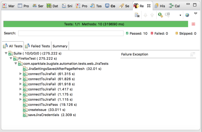Open the Call Hierarchy tab
Viewport: 202px width, 132px height.
pyautogui.click(x=174, y=6)
